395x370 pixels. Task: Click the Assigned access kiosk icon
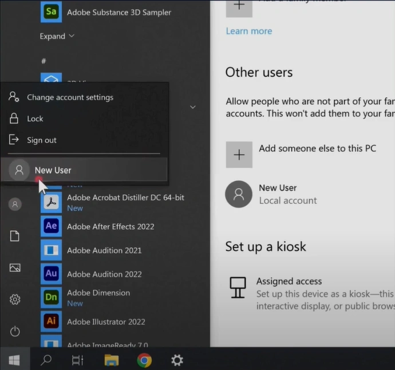[x=238, y=288]
